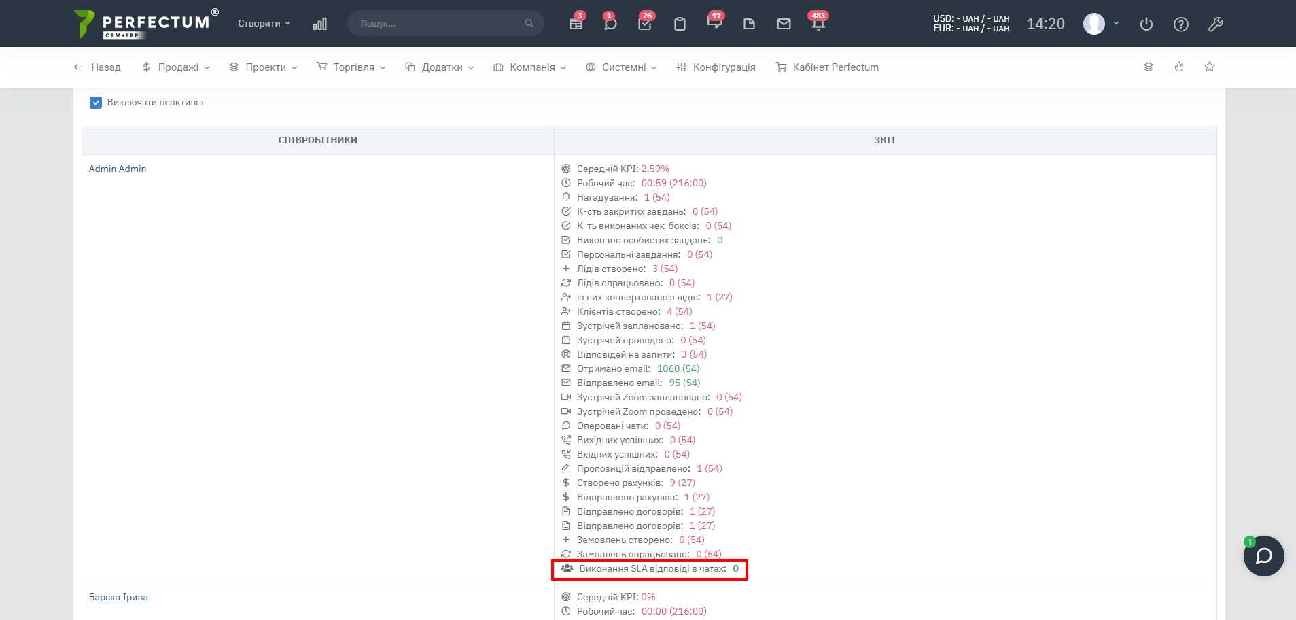Screen dimensions: 1296x620
Task: Open the statistics bar chart icon
Action: pos(319,24)
